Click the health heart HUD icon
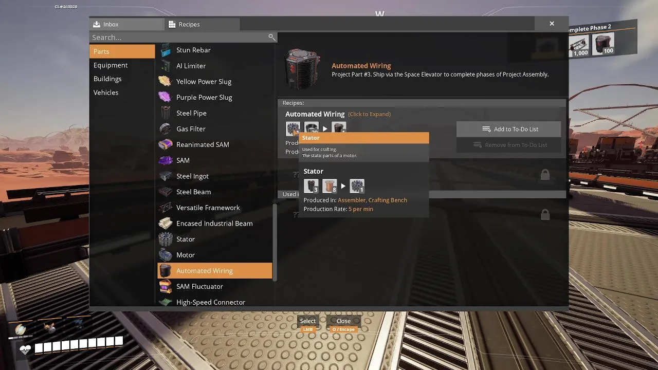The width and height of the screenshot is (658, 370). tap(25, 349)
